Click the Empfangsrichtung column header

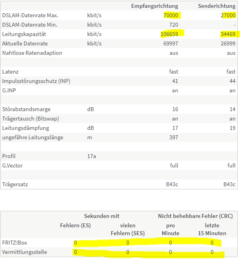155,6
